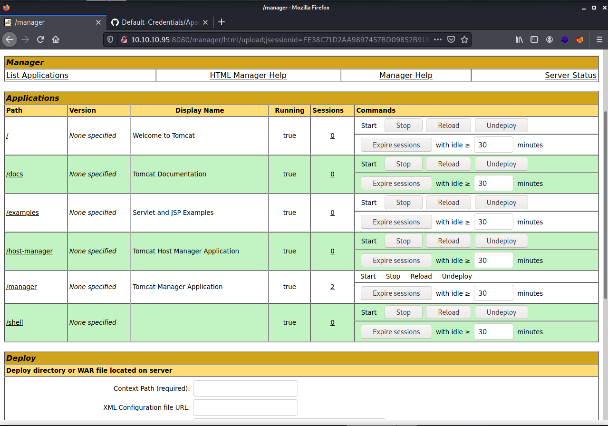Viewport: 608px width, 426px height.
Task: Bookmark this page with the star
Action: [x=464, y=39]
